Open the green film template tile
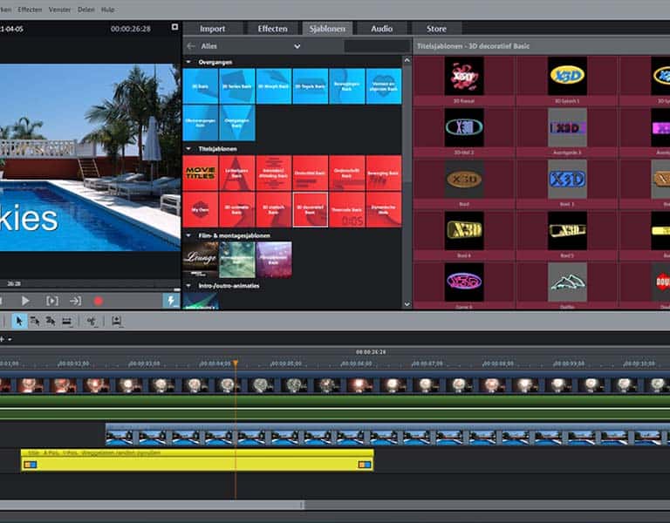The image size is (670, 523). click(236, 260)
